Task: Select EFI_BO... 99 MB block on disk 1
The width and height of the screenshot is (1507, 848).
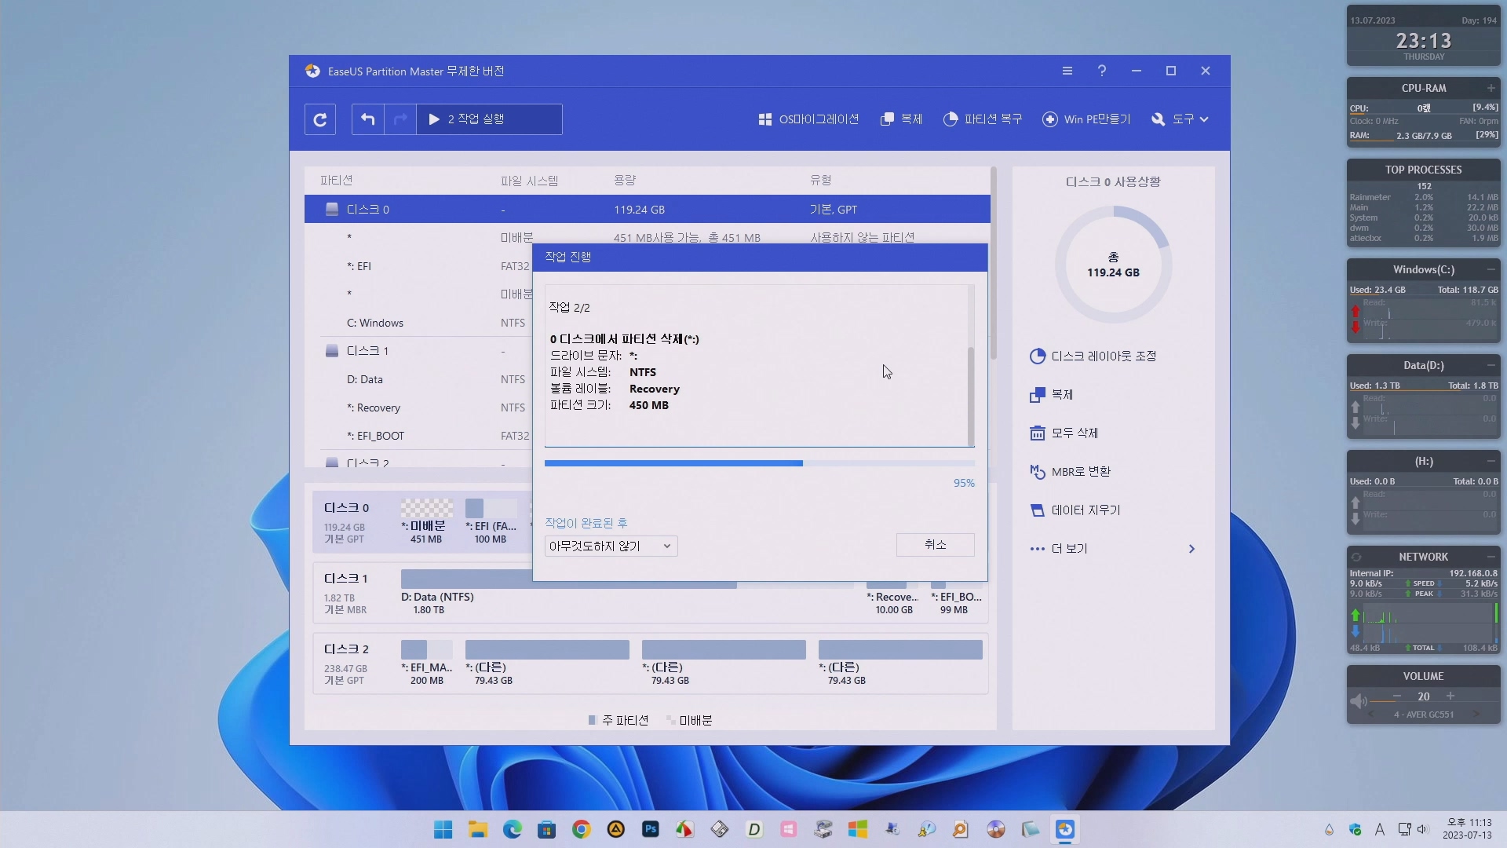Action: point(956,597)
